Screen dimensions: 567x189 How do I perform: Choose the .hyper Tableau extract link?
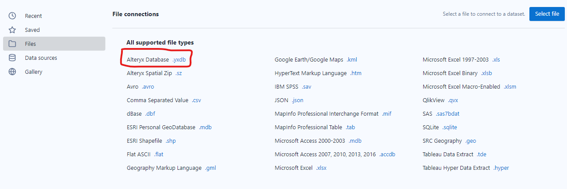(501, 168)
